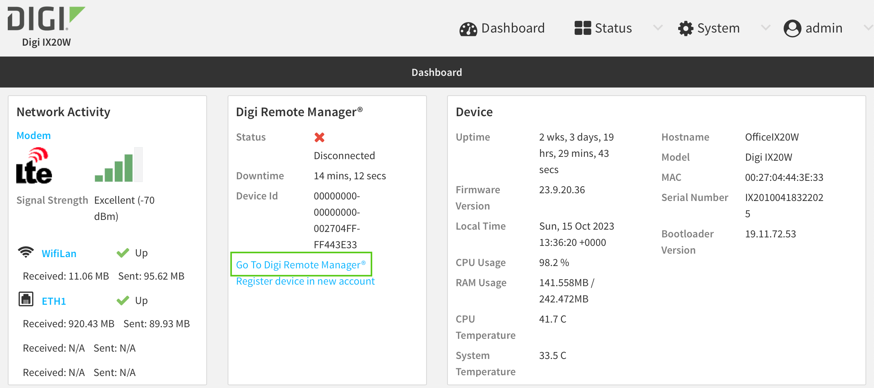Click the red disconnected status X
Screen dimensions: 874x388
(319, 137)
